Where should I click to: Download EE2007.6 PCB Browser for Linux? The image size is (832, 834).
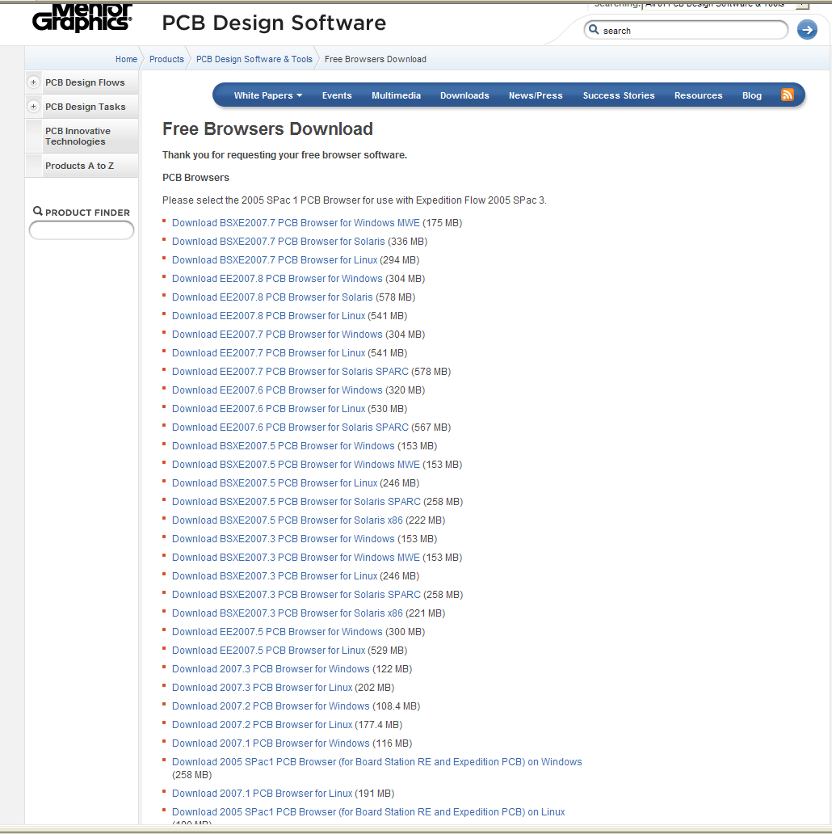[268, 409]
